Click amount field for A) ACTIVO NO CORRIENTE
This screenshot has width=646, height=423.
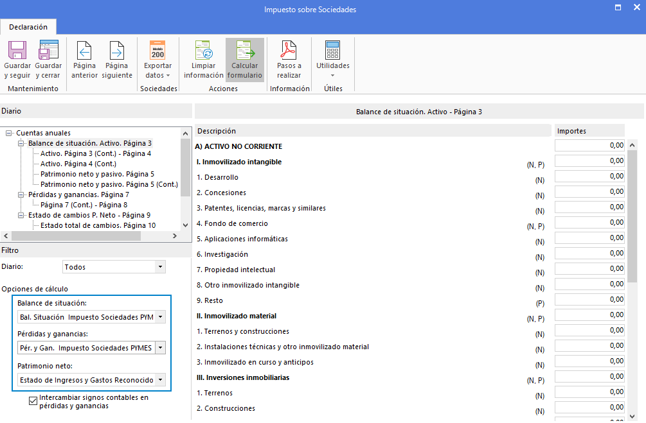click(589, 145)
